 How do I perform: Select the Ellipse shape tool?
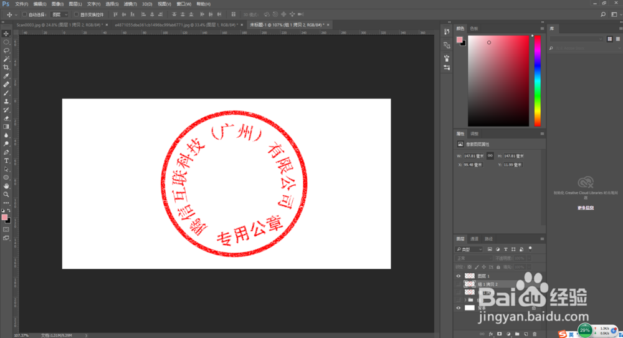click(x=6, y=177)
